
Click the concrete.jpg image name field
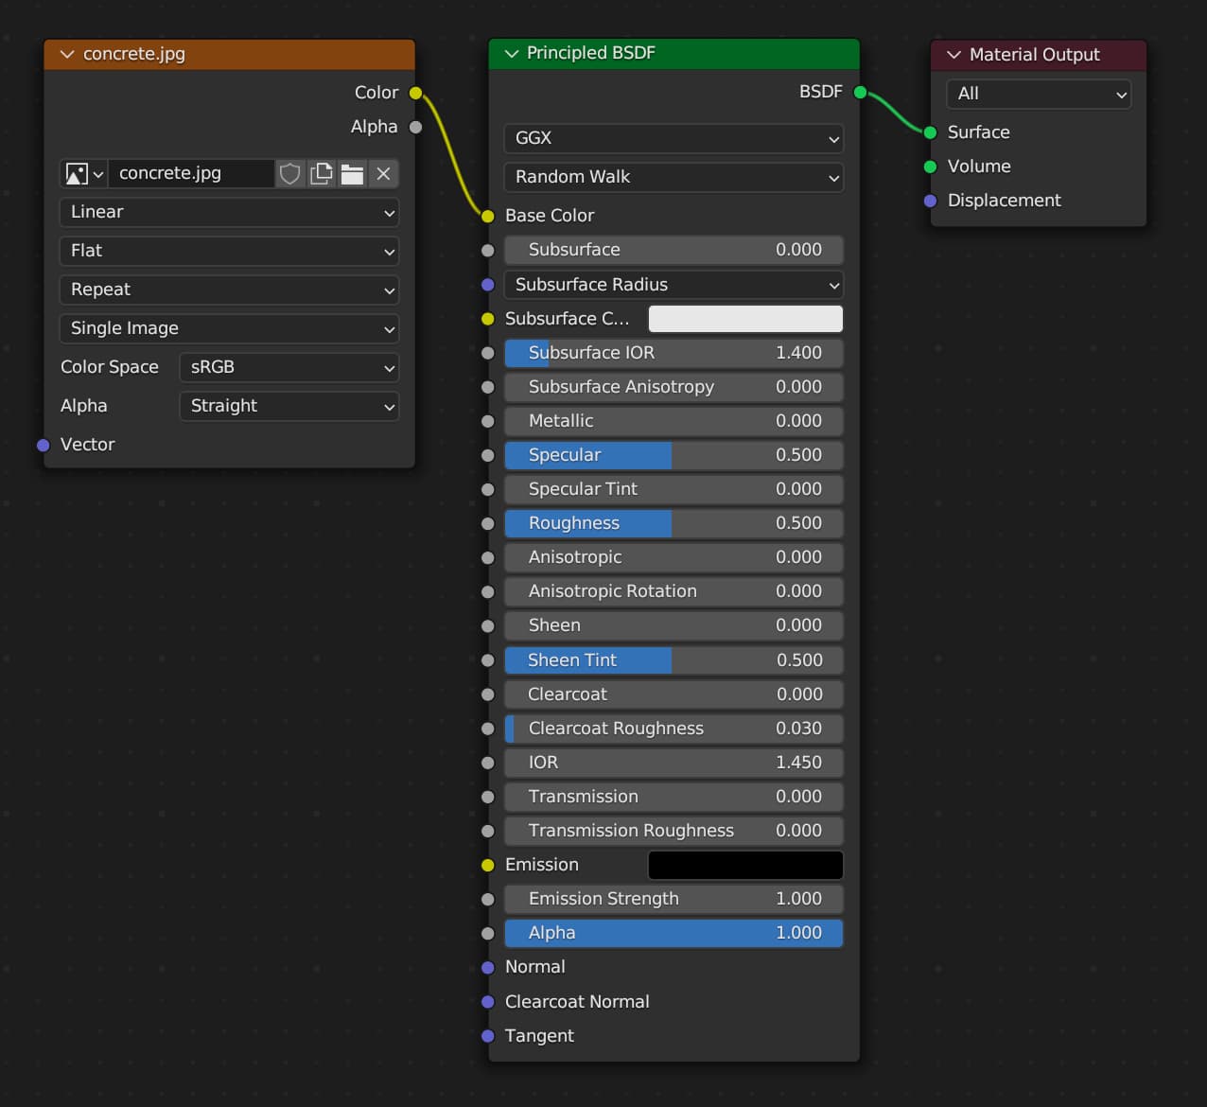(x=192, y=174)
